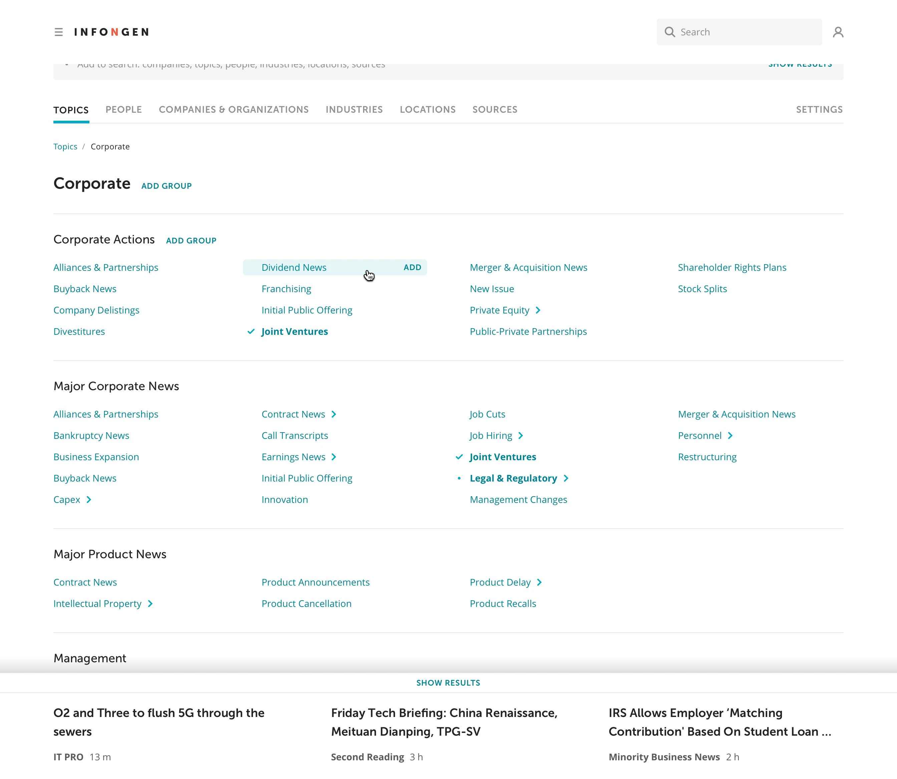Click the search magnifier icon
The image size is (897, 779).
670,32
